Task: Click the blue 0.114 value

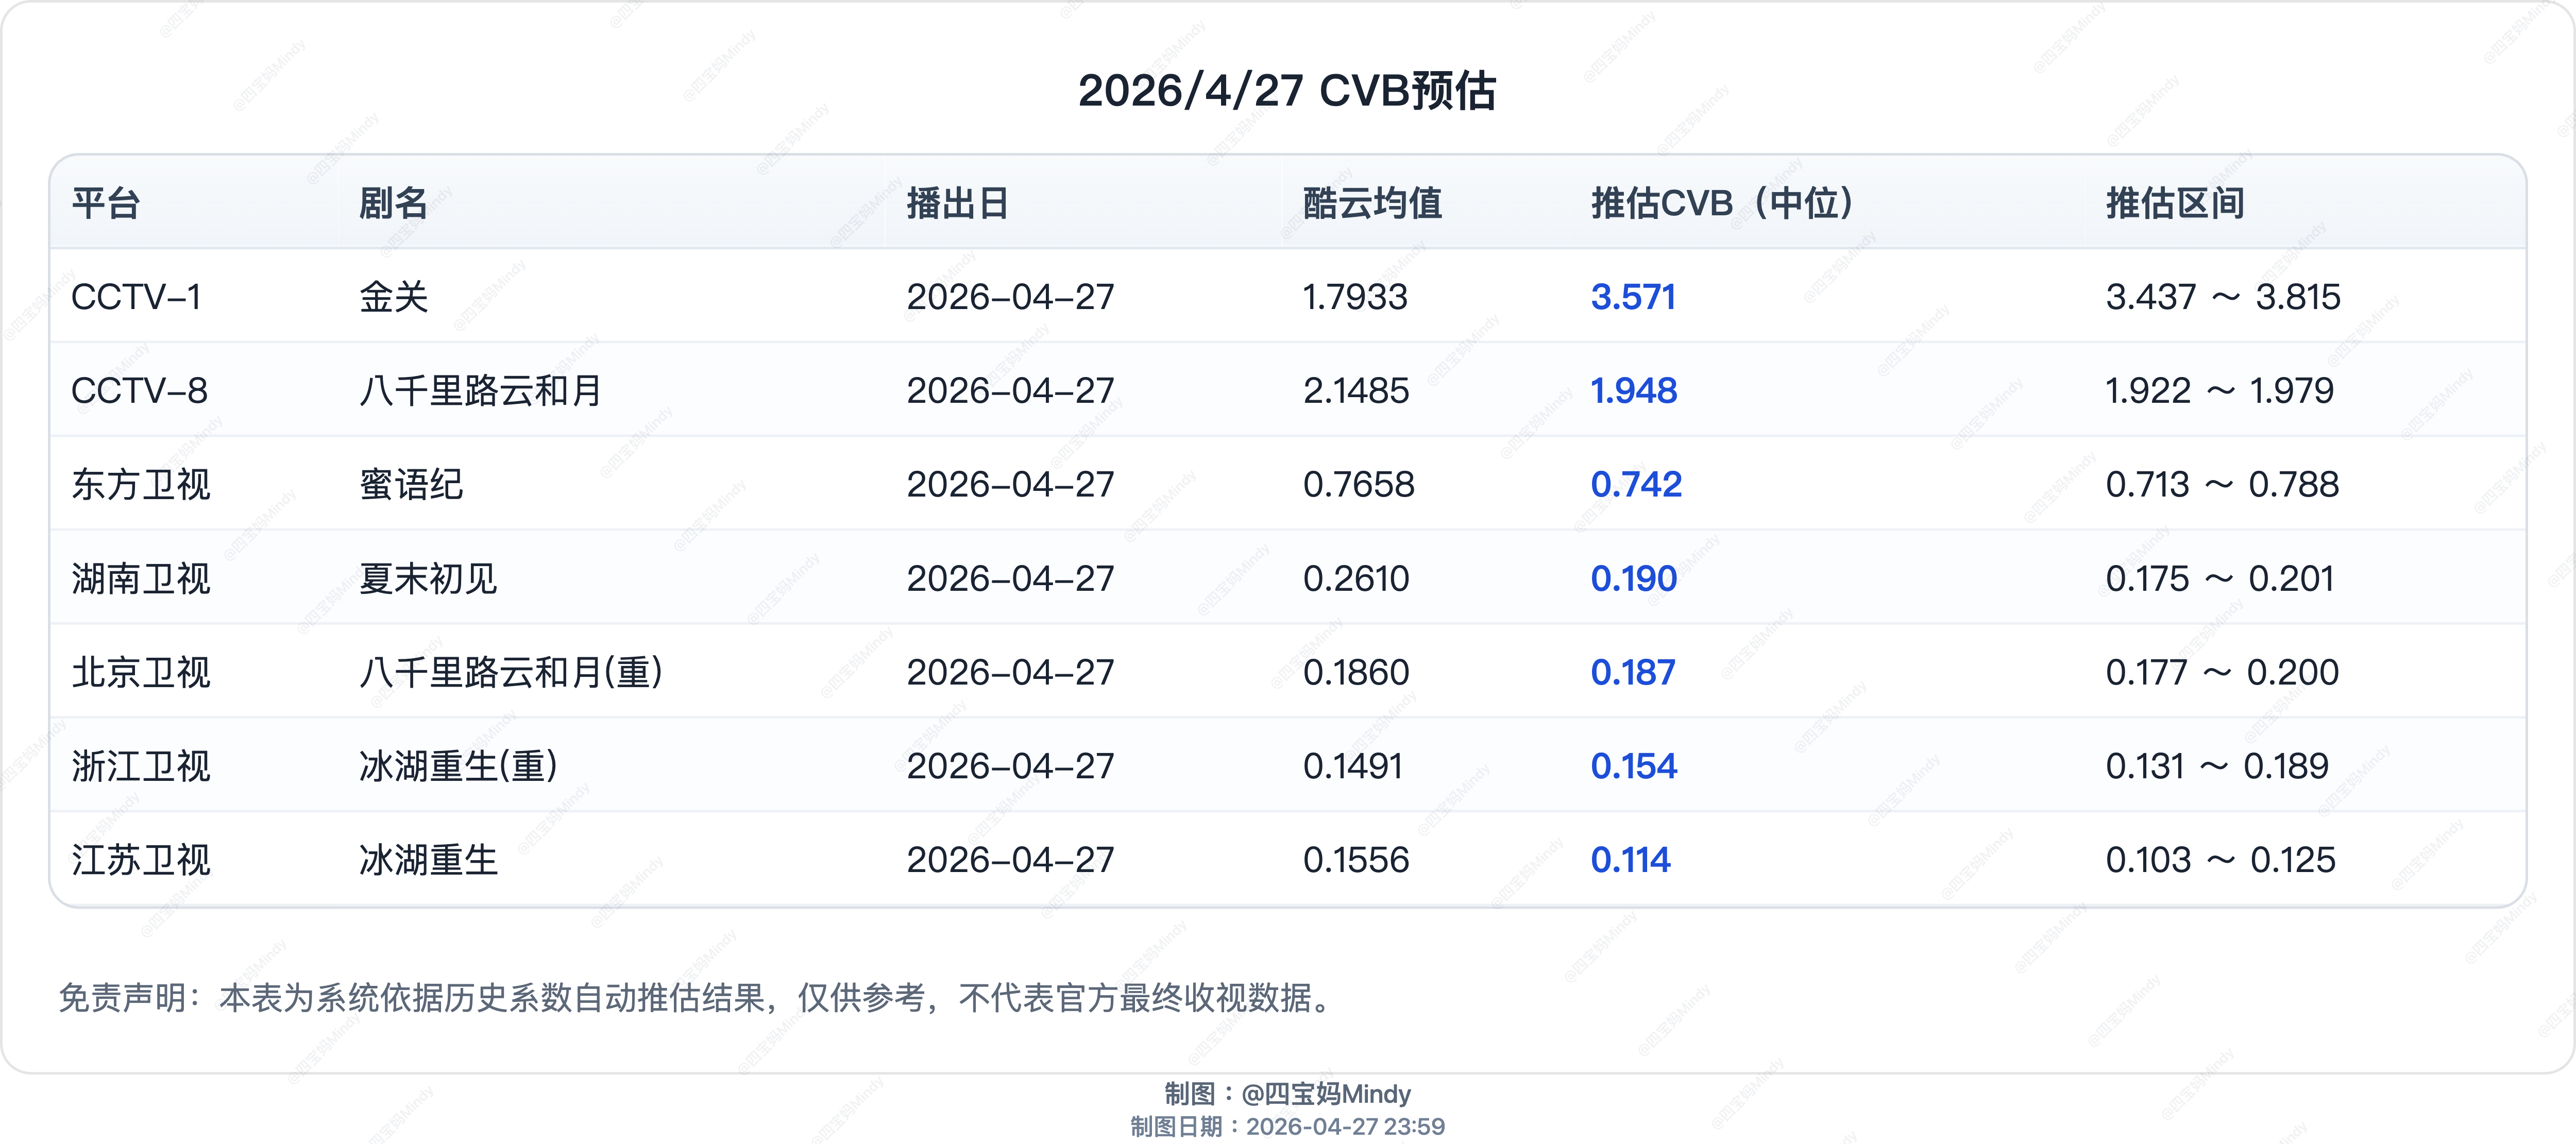Action: click(1630, 860)
